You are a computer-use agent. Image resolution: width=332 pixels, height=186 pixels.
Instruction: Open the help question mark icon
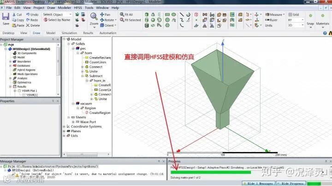[x=325, y=33]
